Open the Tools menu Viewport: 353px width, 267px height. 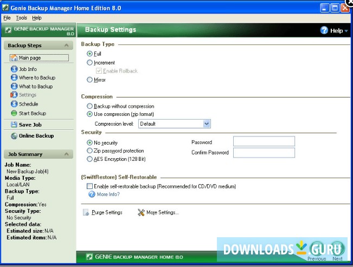(21, 18)
